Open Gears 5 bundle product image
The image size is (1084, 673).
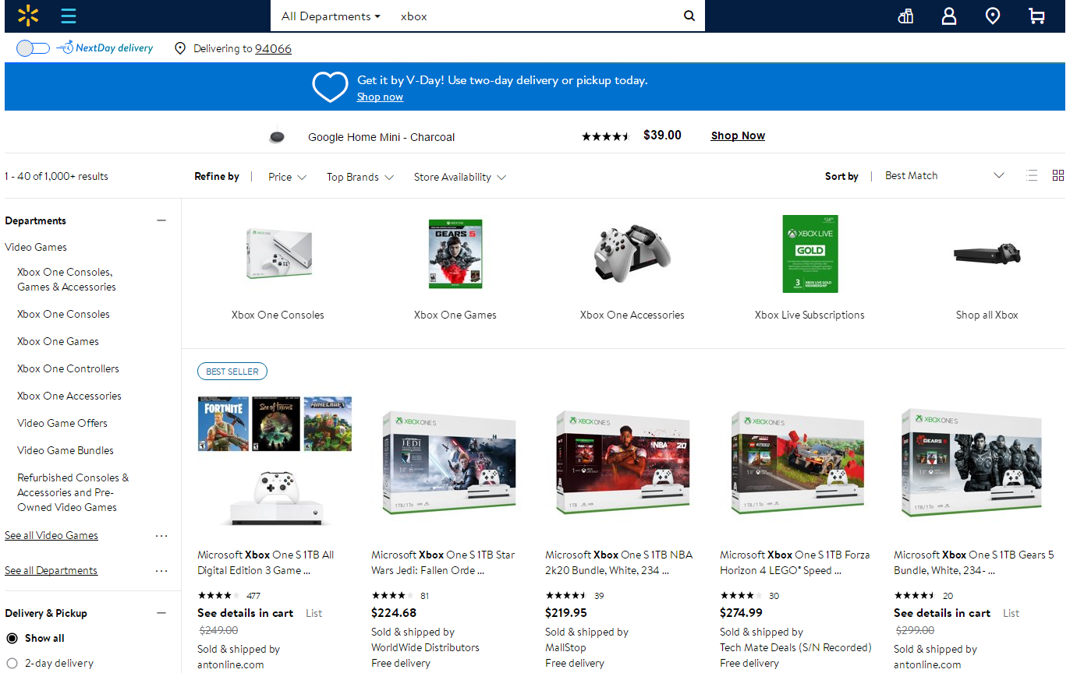tap(972, 463)
